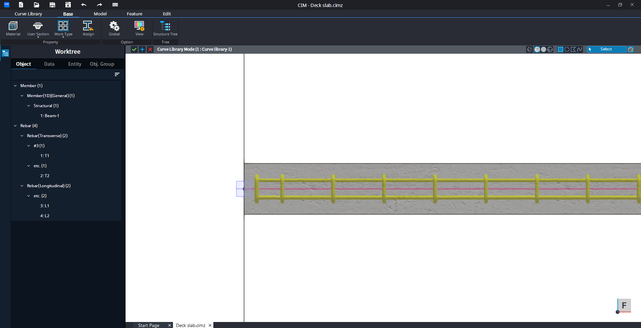Enable shaded with edges display mode
641x328 pixels.
coord(537,49)
